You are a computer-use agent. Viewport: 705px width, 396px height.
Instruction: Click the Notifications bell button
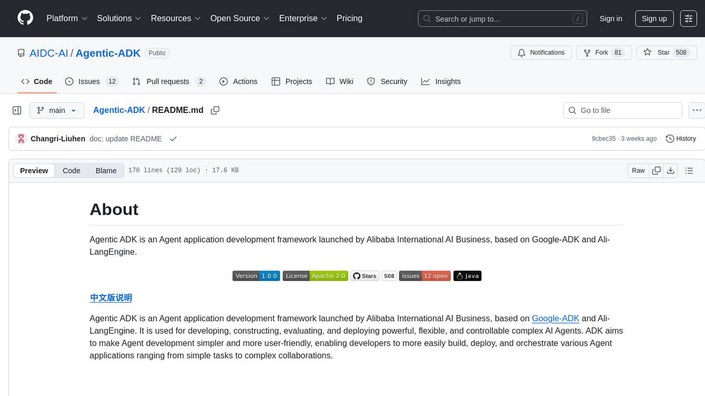(541, 53)
